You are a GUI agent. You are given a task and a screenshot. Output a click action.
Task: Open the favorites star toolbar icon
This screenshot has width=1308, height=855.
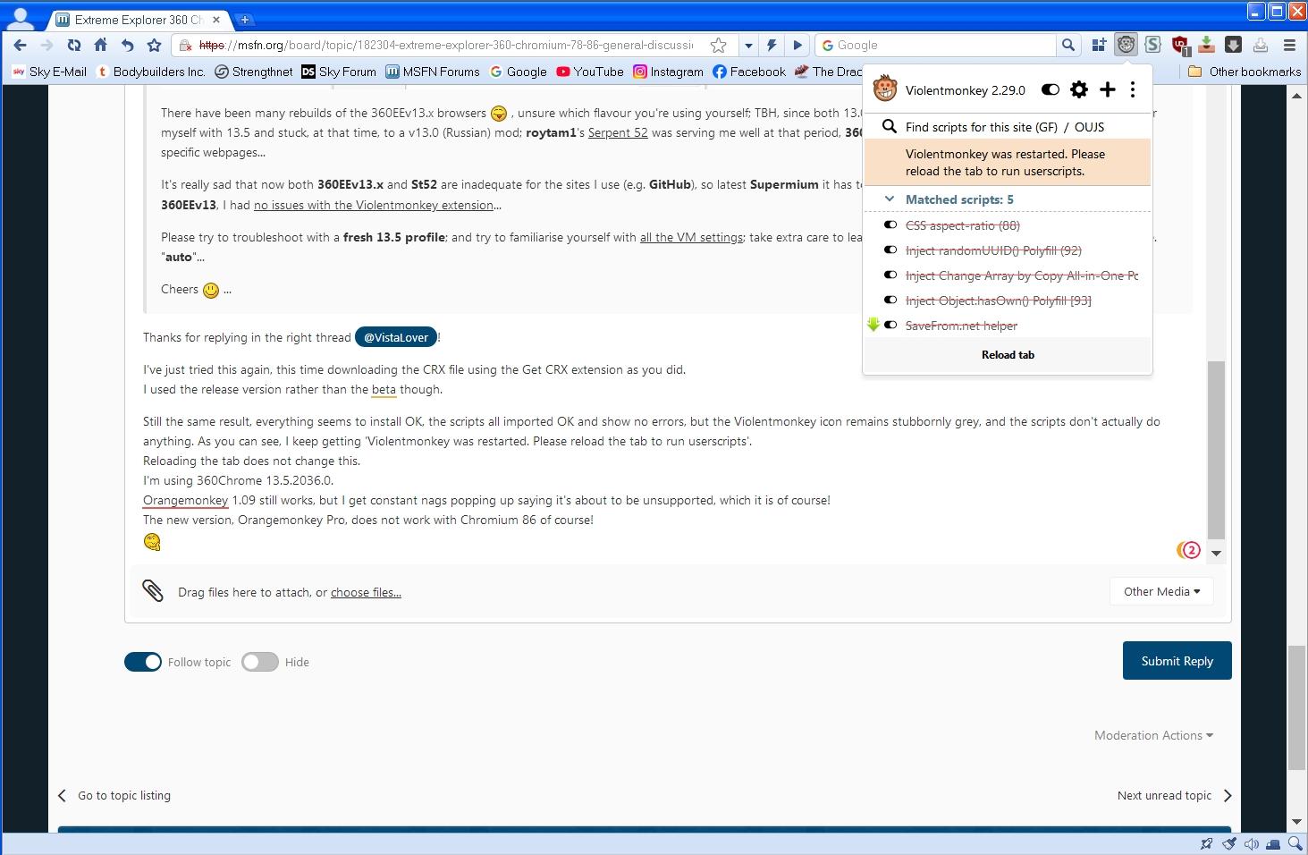[x=154, y=45]
